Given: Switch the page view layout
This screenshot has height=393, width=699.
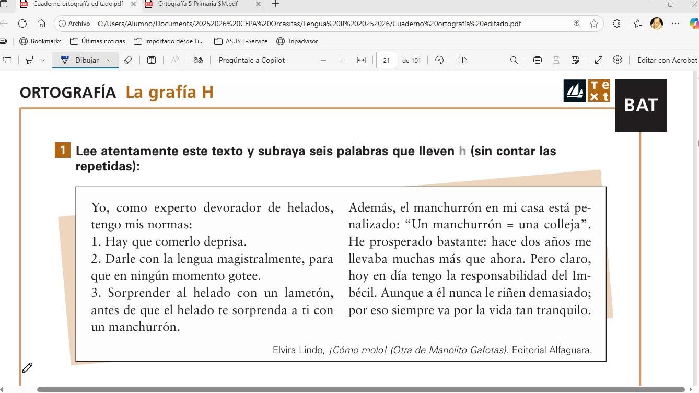Looking at the screenshot, I should pos(463,60).
